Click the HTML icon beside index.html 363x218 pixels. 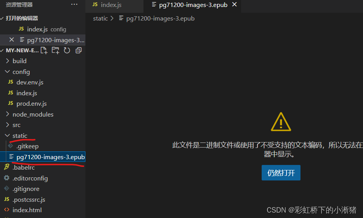7,210
